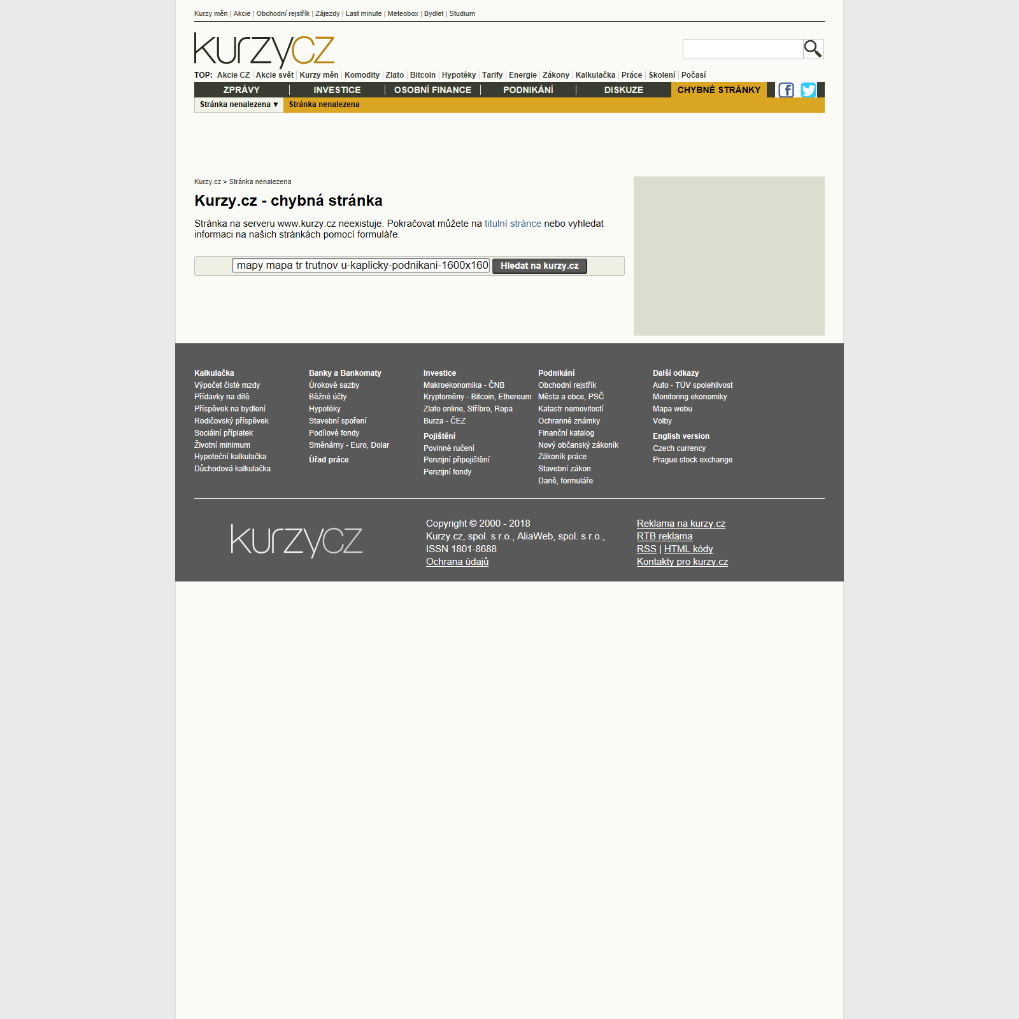Open the INVESTICE main menu tab
The width and height of the screenshot is (1019, 1019).
337,90
